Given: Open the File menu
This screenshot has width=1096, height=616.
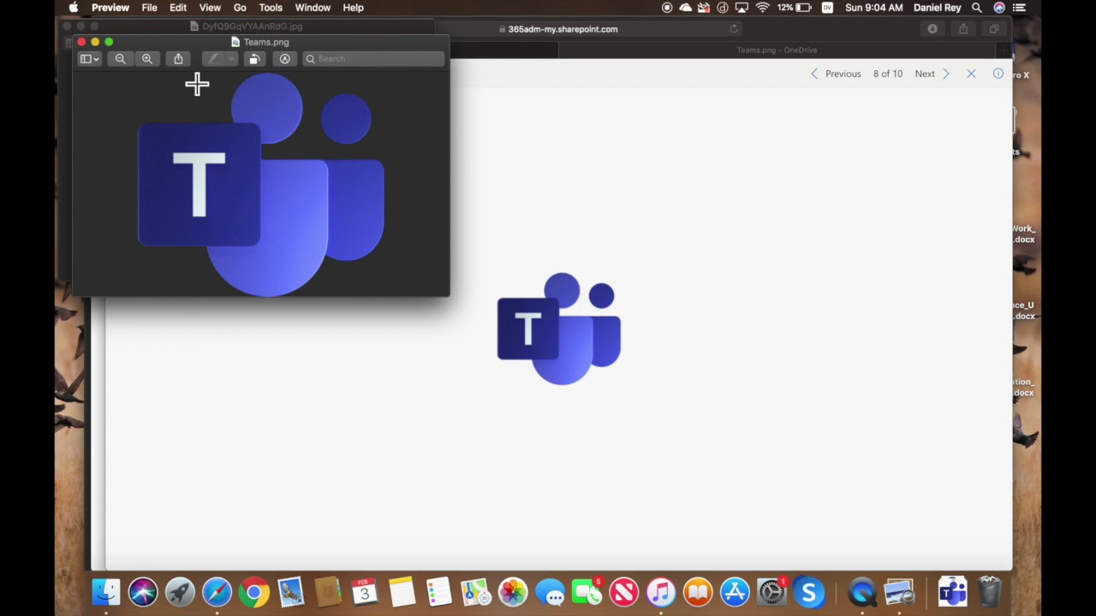Looking at the screenshot, I should tap(149, 8).
